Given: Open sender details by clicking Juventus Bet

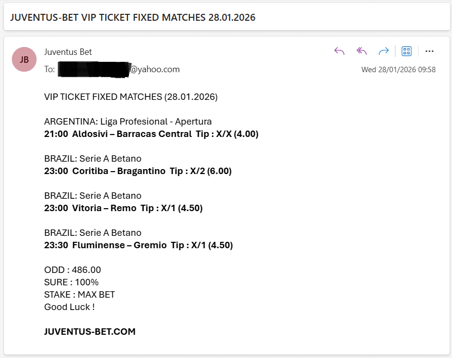Looking at the screenshot, I should (68, 51).
